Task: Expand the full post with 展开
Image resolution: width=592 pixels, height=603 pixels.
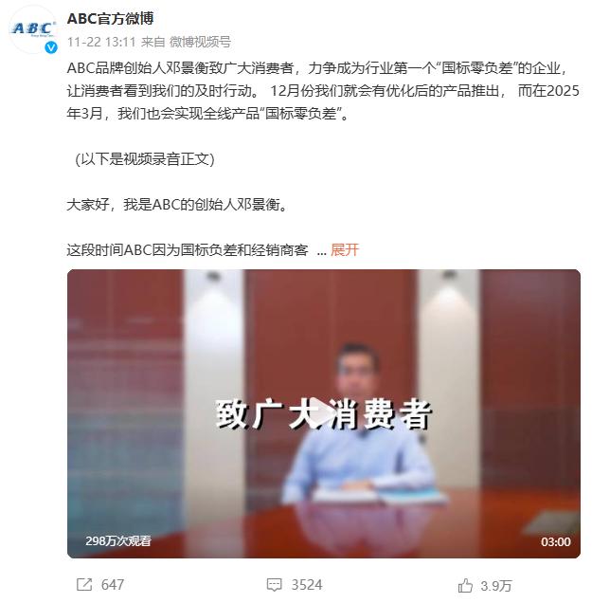Action: click(x=345, y=250)
